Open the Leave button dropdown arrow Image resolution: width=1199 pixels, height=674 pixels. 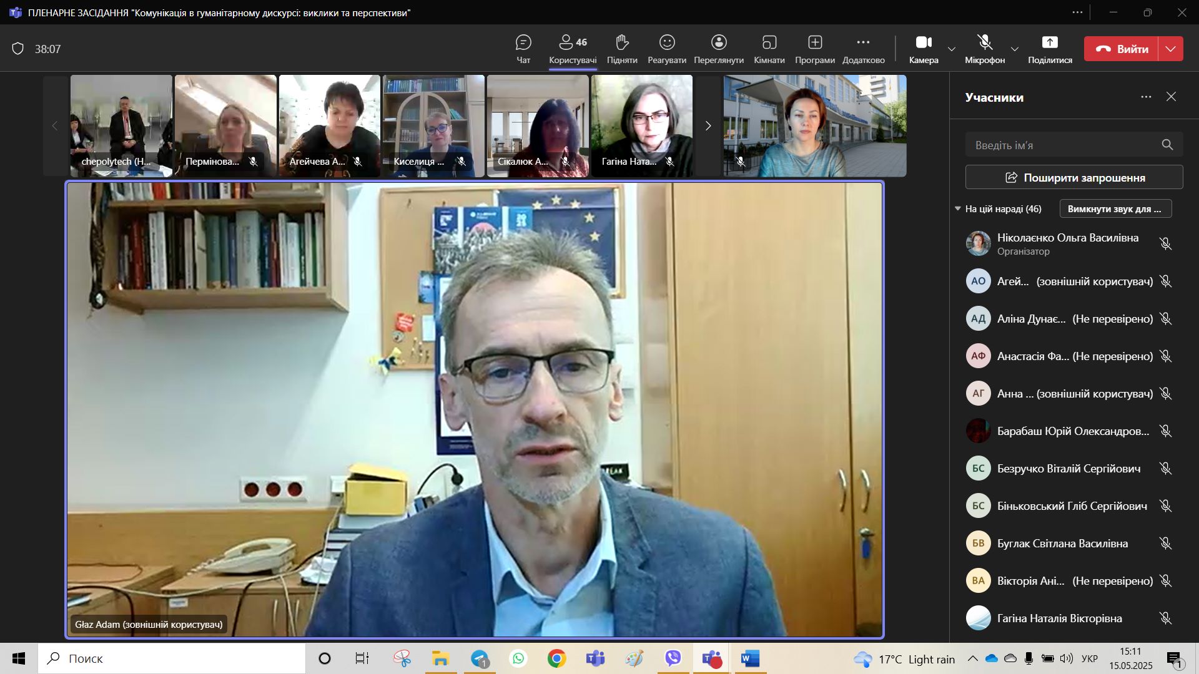pos(1171,49)
